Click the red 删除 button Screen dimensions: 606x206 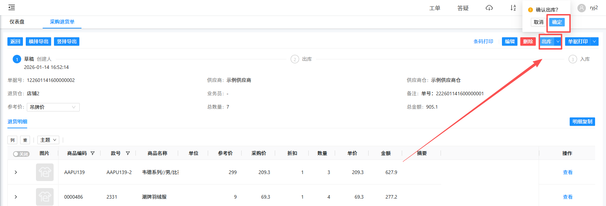pyautogui.click(x=528, y=41)
